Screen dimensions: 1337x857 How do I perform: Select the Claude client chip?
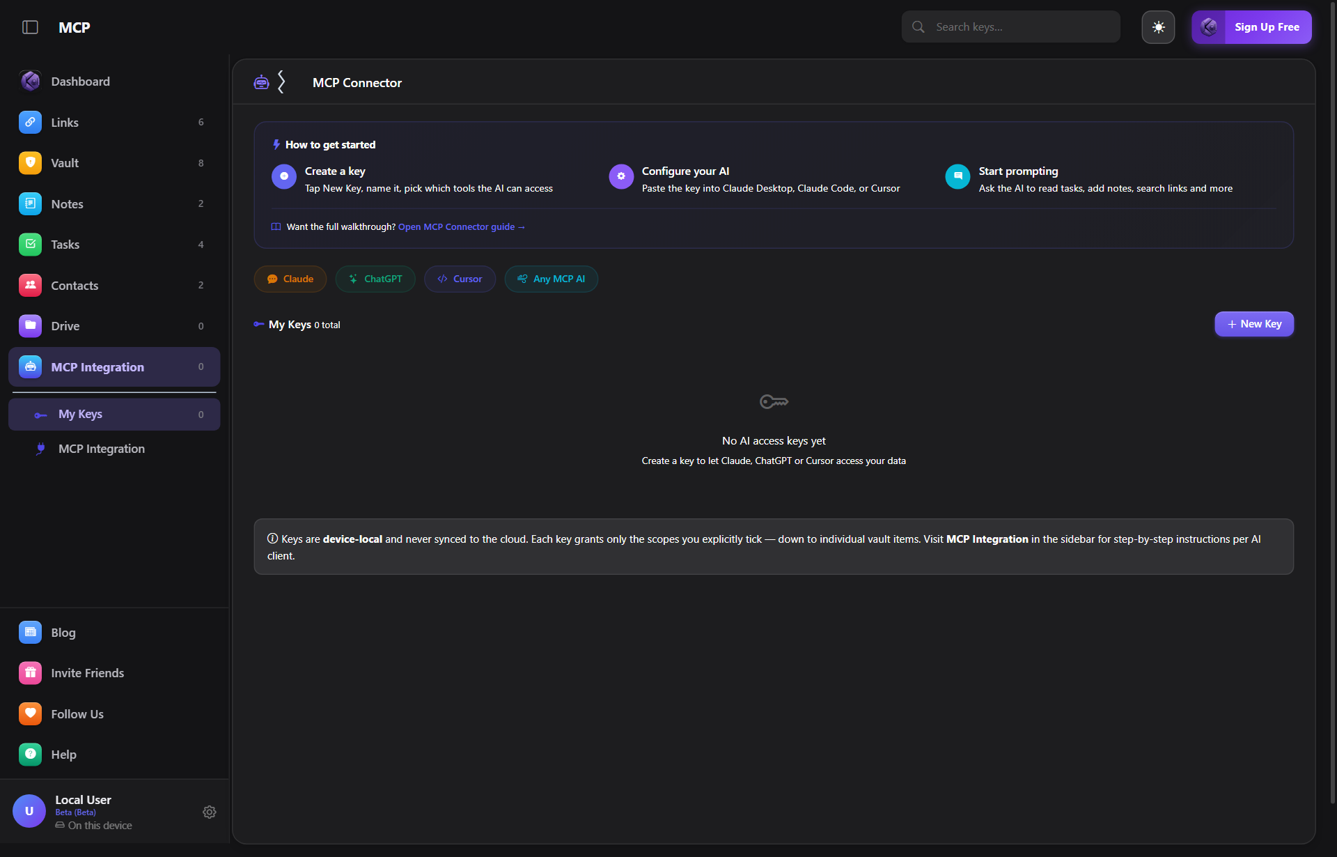290,279
